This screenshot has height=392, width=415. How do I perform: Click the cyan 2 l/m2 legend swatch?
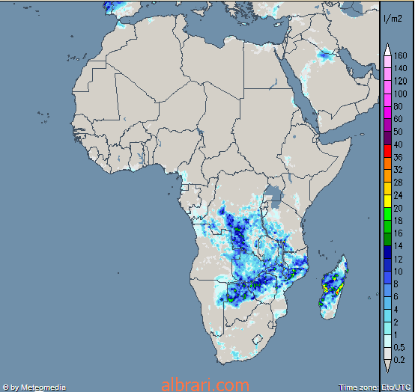[x=387, y=328]
